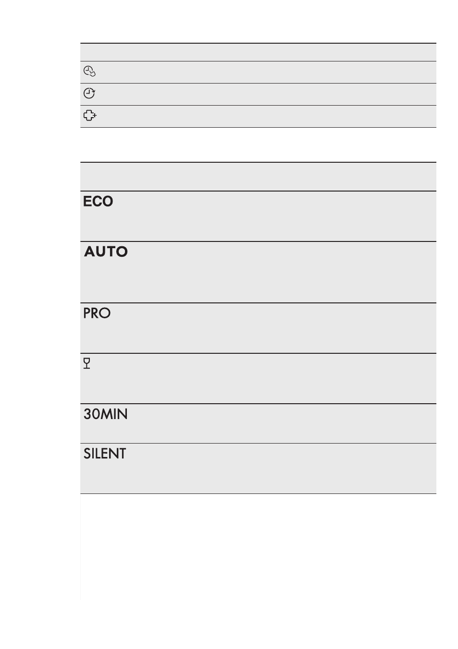The width and height of the screenshot is (458, 649).
Task: Select the SILENT programme symbol
Action: coord(105,454)
